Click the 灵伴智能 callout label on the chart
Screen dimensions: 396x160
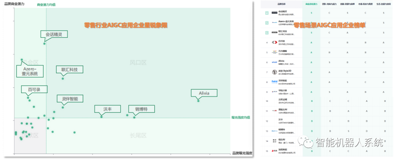70,99
